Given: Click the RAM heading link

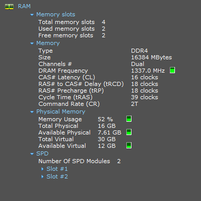Looking at the screenshot, I should click(24, 6).
